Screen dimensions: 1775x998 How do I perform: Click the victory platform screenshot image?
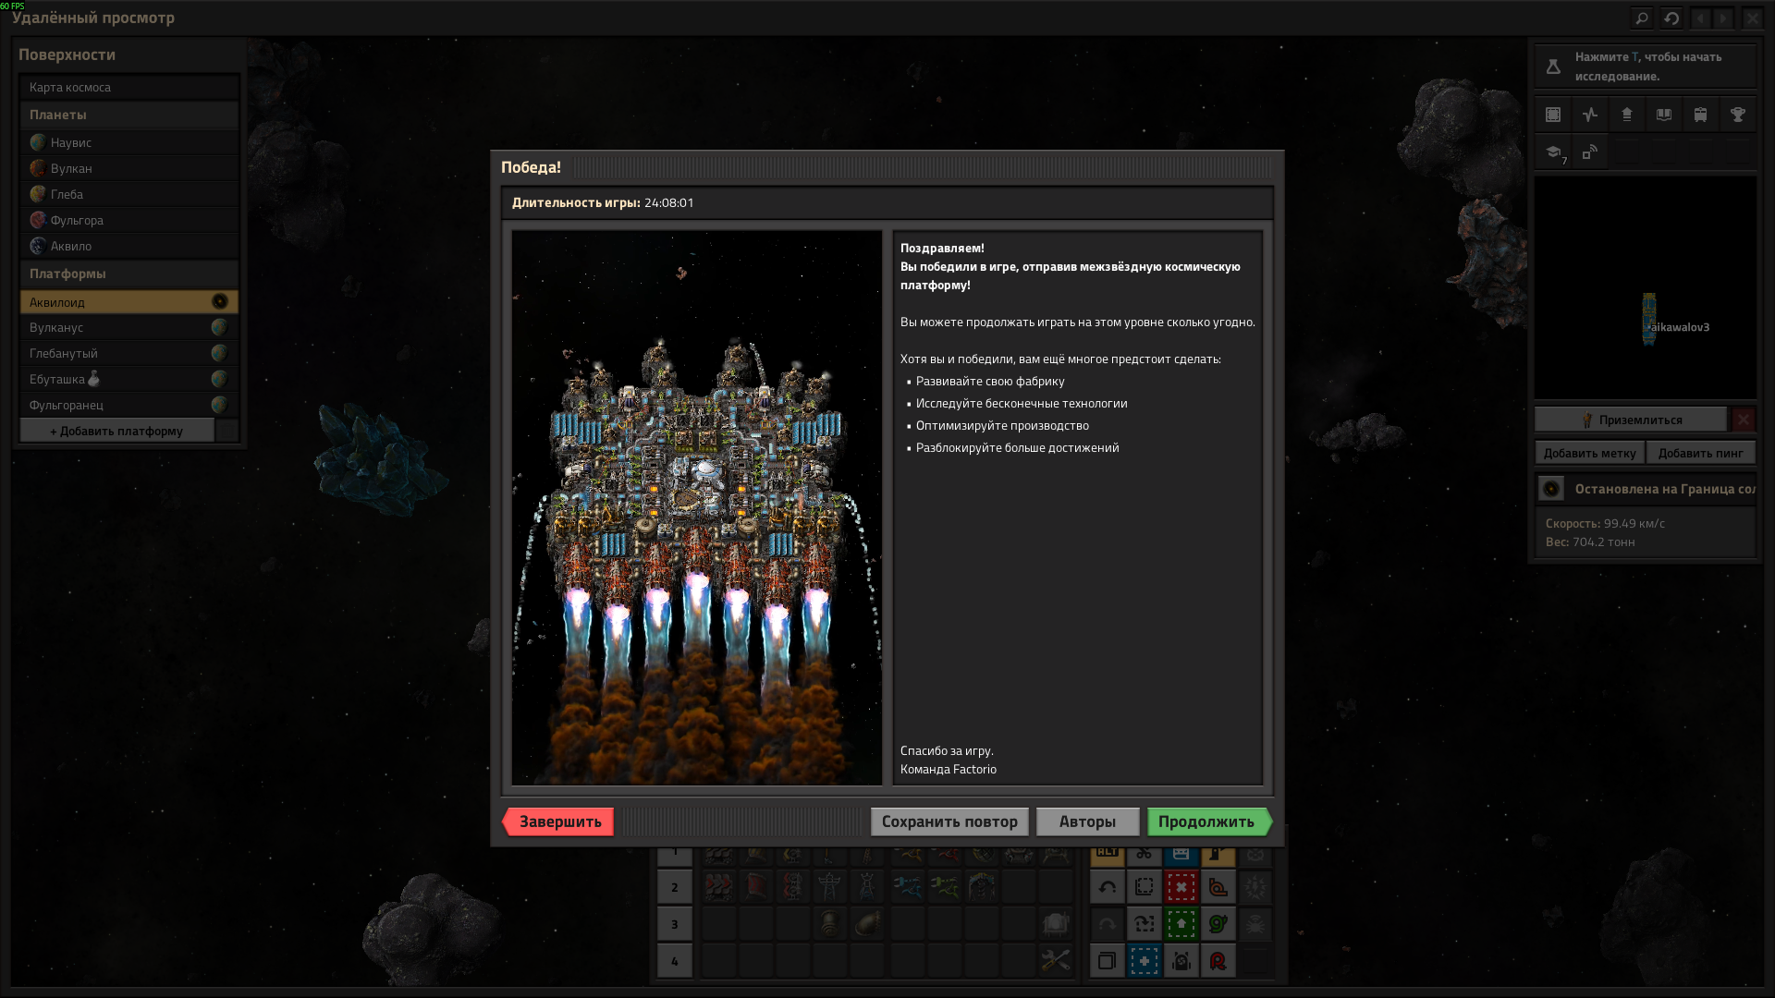696,507
